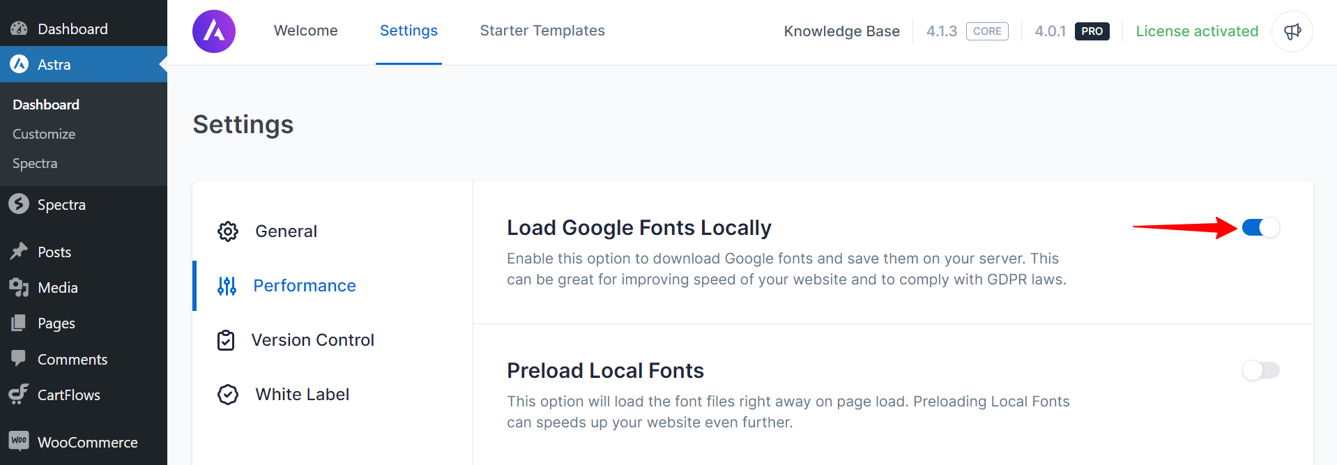
Task: Open Customize in the Astra submenu
Action: (44, 134)
